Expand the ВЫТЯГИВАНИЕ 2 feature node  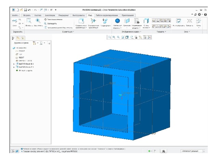tap(14, 67)
